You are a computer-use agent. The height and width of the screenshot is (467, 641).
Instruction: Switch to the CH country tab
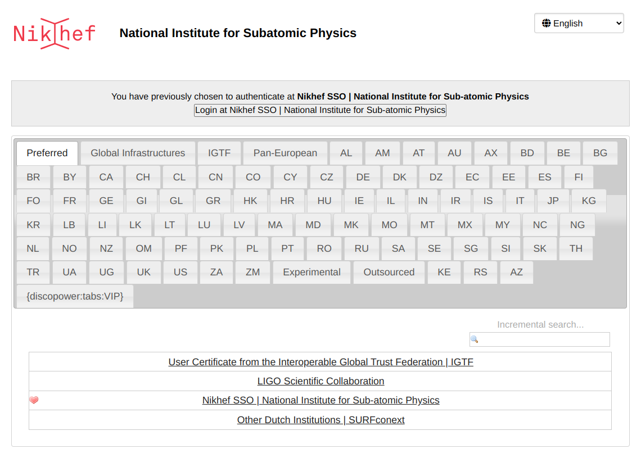[143, 178]
